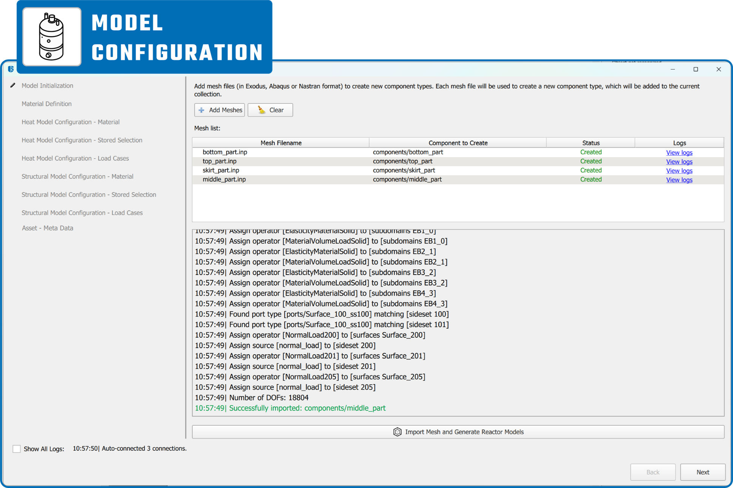Click the Status column header
This screenshot has height=488, width=733.
pyautogui.click(x=591, y=143)
